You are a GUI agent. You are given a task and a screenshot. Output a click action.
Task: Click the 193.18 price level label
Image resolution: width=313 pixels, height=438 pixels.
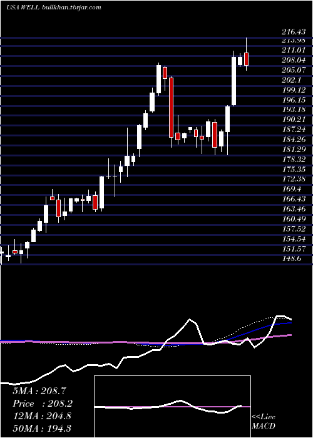[293, 109]
